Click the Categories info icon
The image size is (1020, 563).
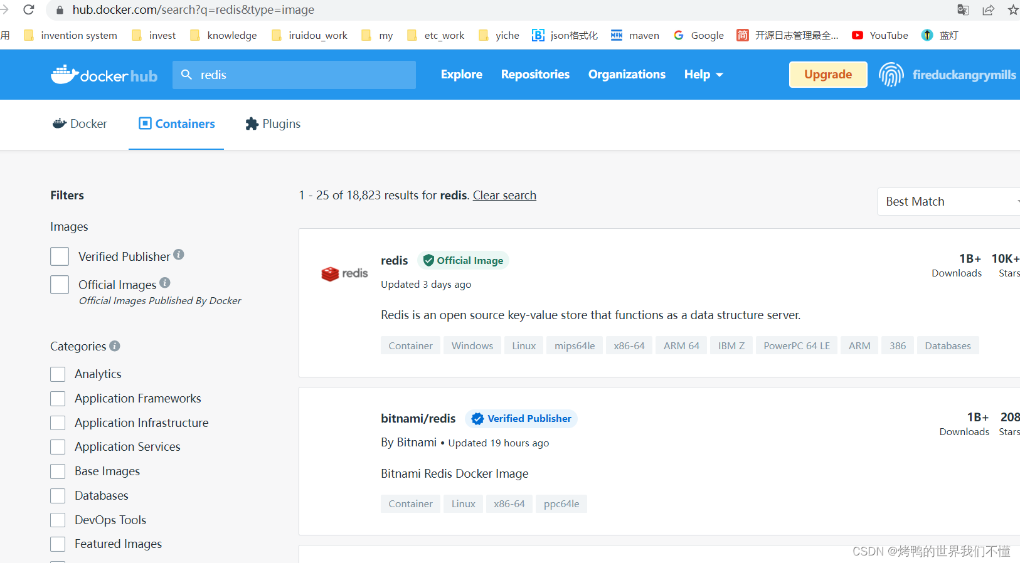click(115, 345)
